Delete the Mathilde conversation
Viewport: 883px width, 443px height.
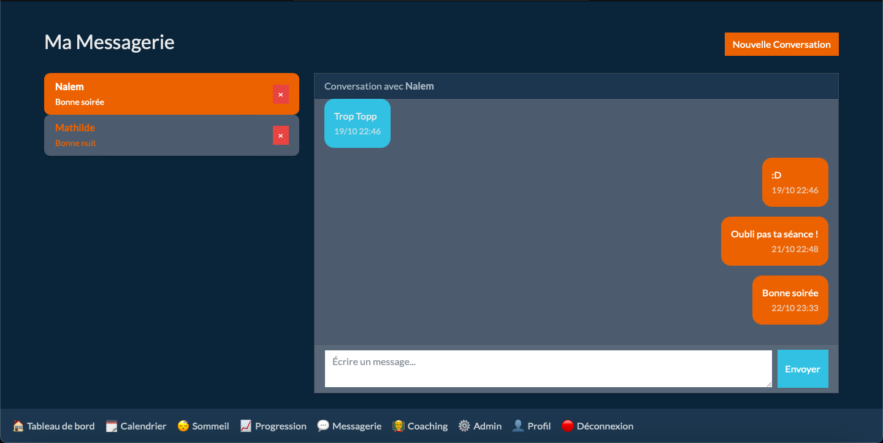[281, 136]
